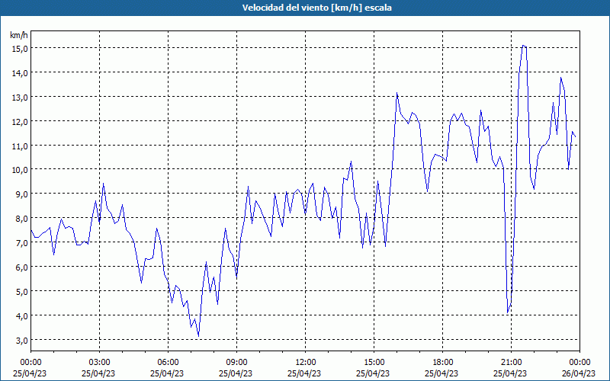Select the 13,0 y-axis value

pos(20,98)
